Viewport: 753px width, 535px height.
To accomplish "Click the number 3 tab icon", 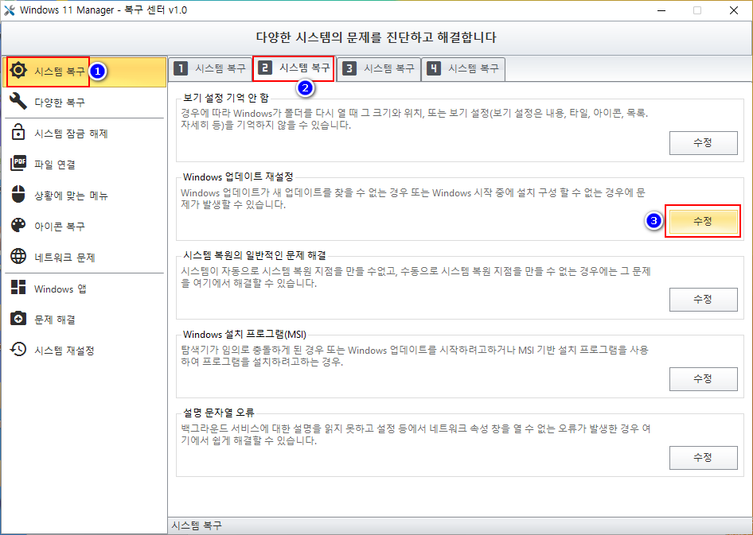I will pyautogui.click(x=349, y=68).
